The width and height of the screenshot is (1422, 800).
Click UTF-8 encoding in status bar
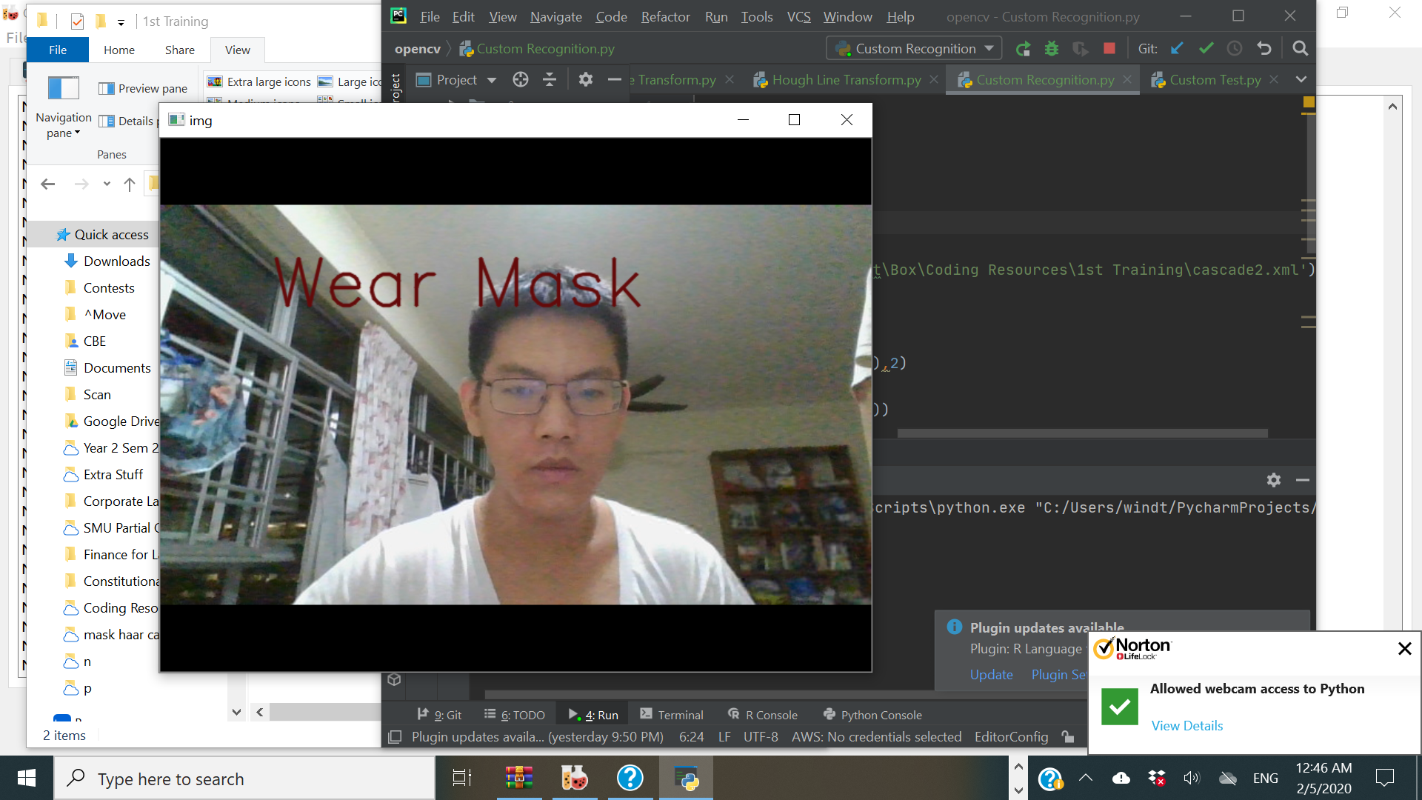tap(761, 737)
